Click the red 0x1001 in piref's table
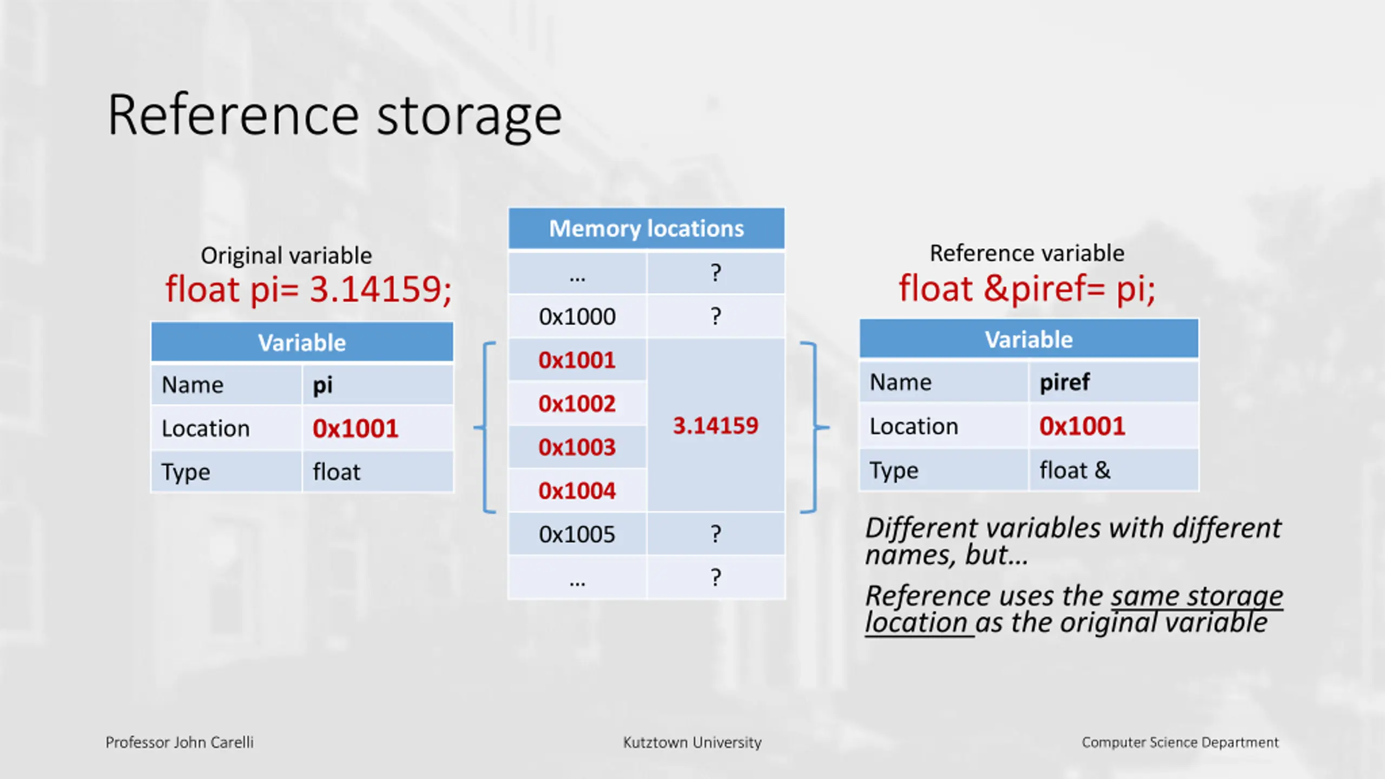Image resolution: width=1385 pixels, height=779 pixels. tap(1083, 426)
